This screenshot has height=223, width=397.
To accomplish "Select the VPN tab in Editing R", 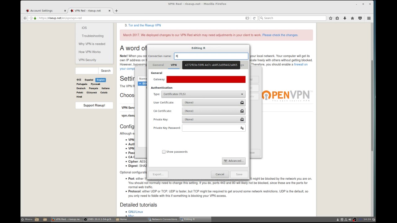I will [174, 65].
